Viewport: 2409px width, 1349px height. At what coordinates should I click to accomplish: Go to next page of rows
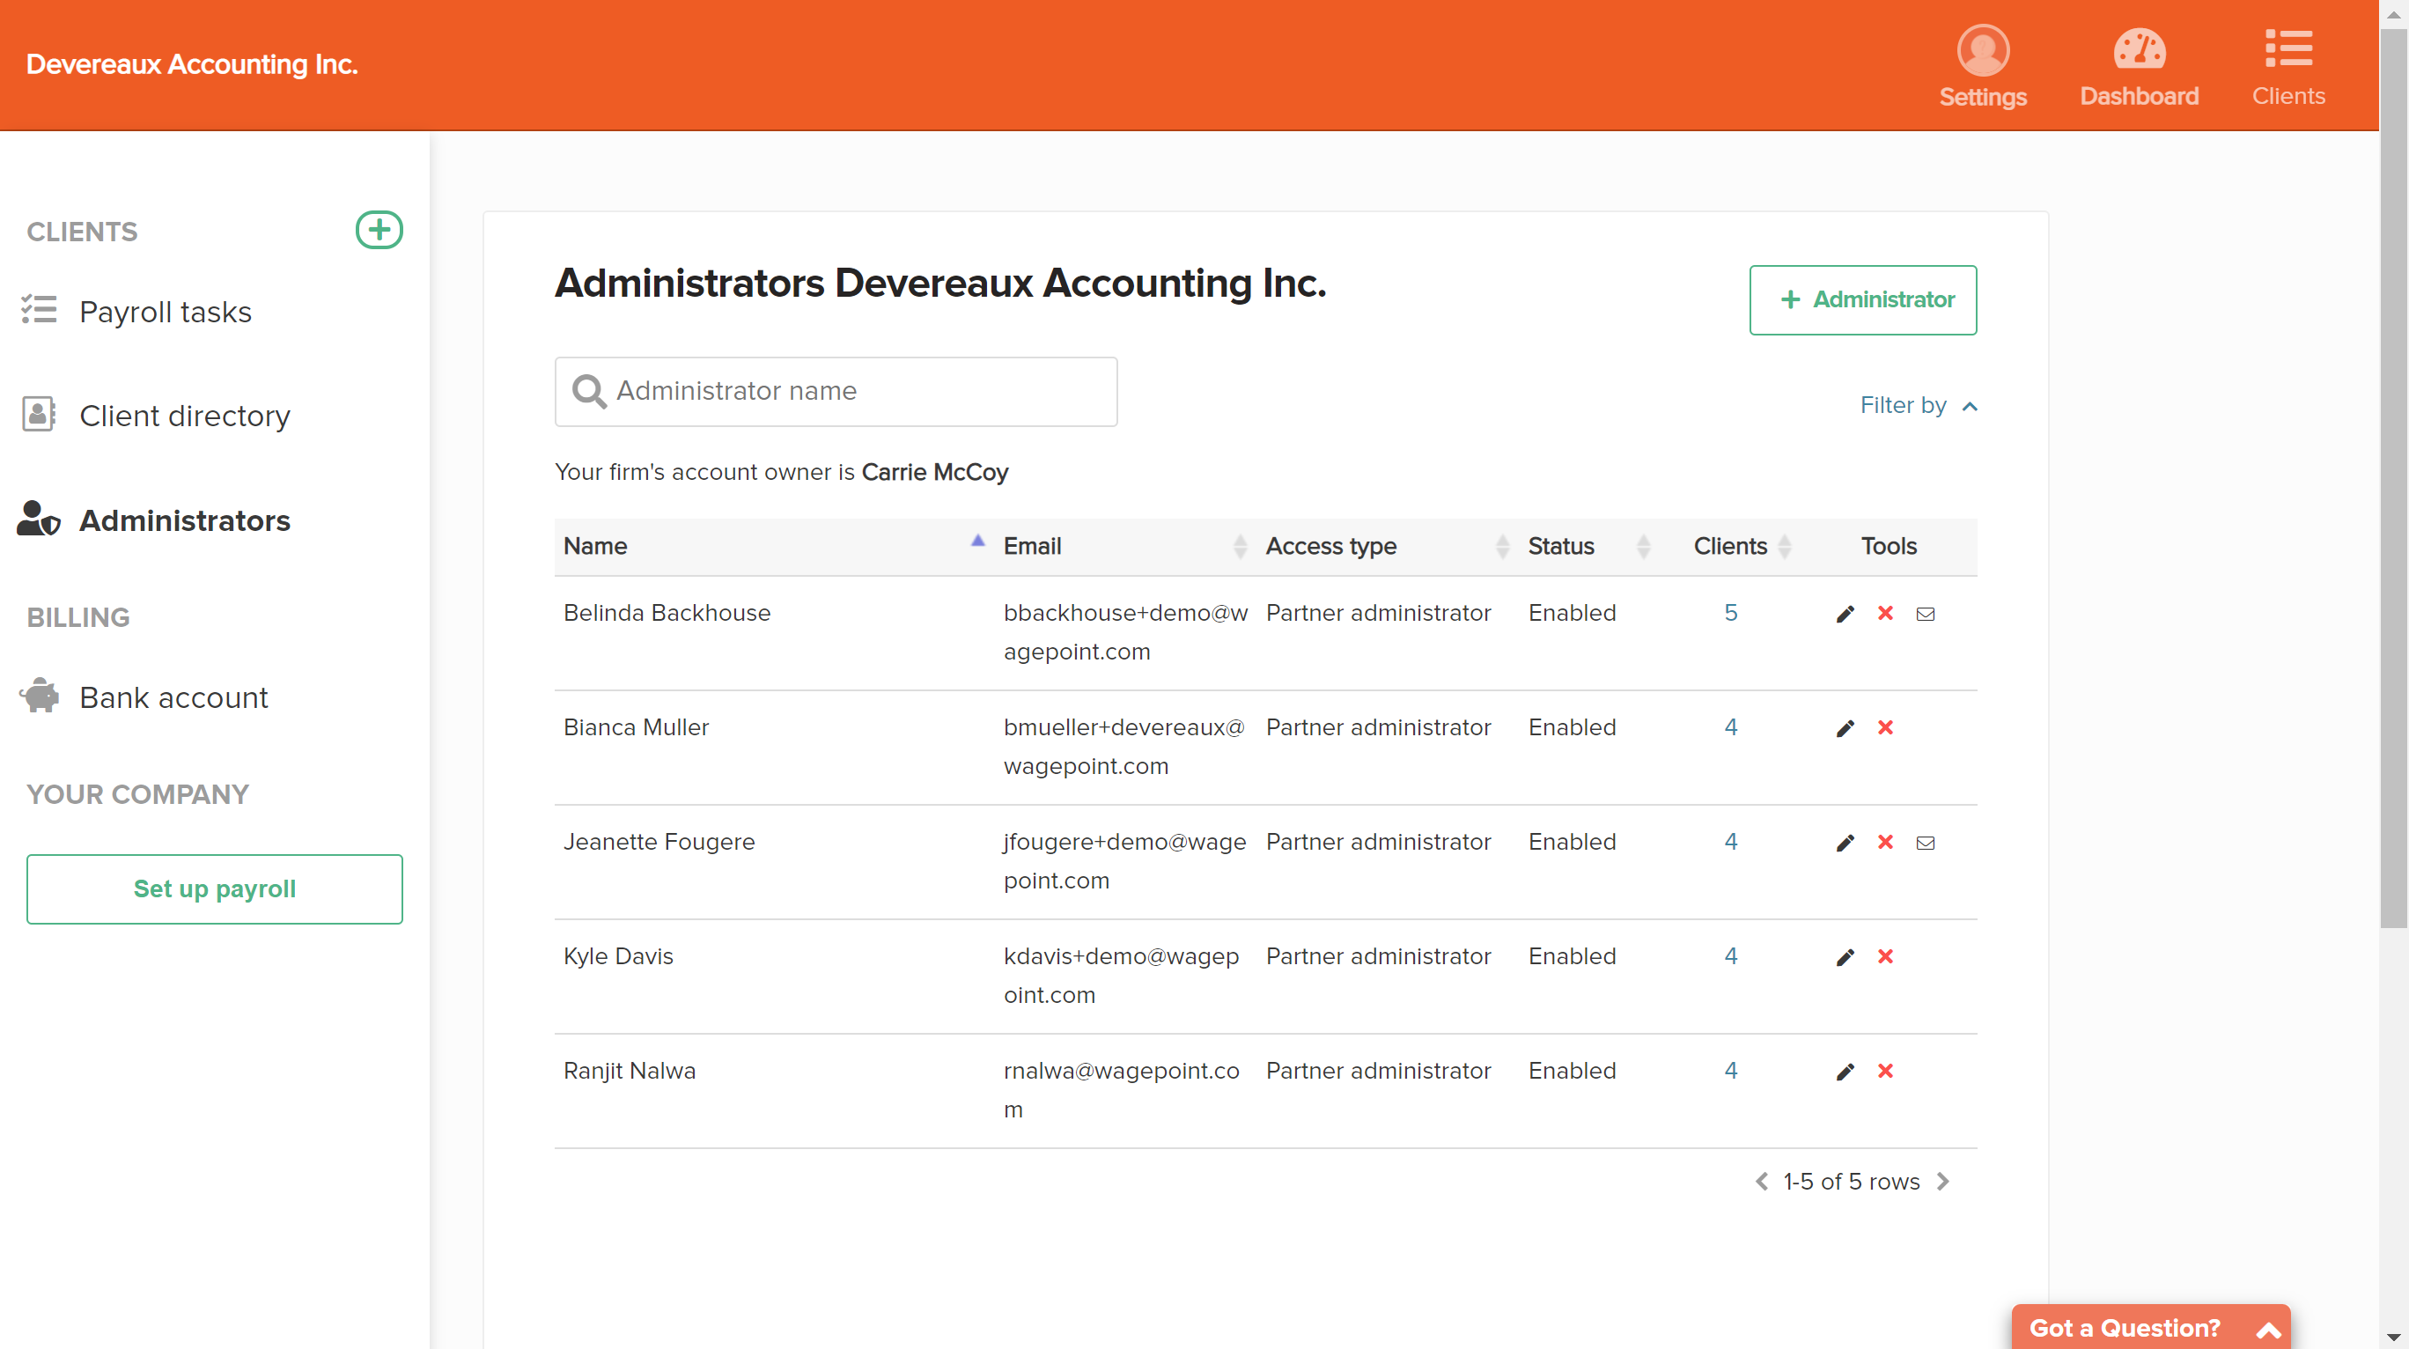pyautogui.click(x=1943, y=1182)
